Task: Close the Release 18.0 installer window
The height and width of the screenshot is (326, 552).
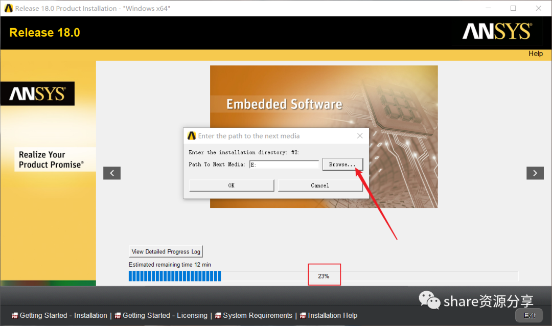Action: [x=539, y=8]
